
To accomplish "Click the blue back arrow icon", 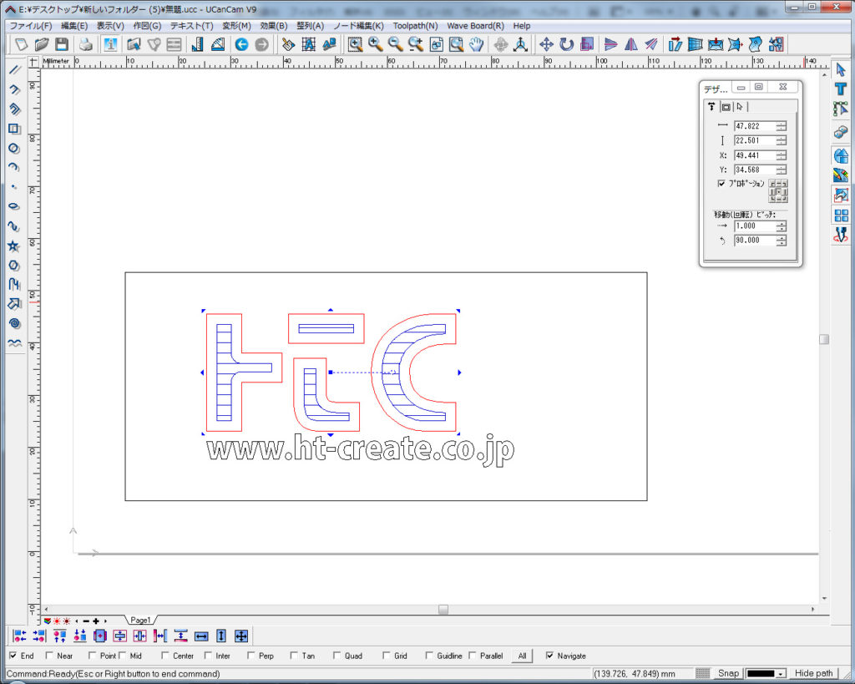I will tap(241, 44).
